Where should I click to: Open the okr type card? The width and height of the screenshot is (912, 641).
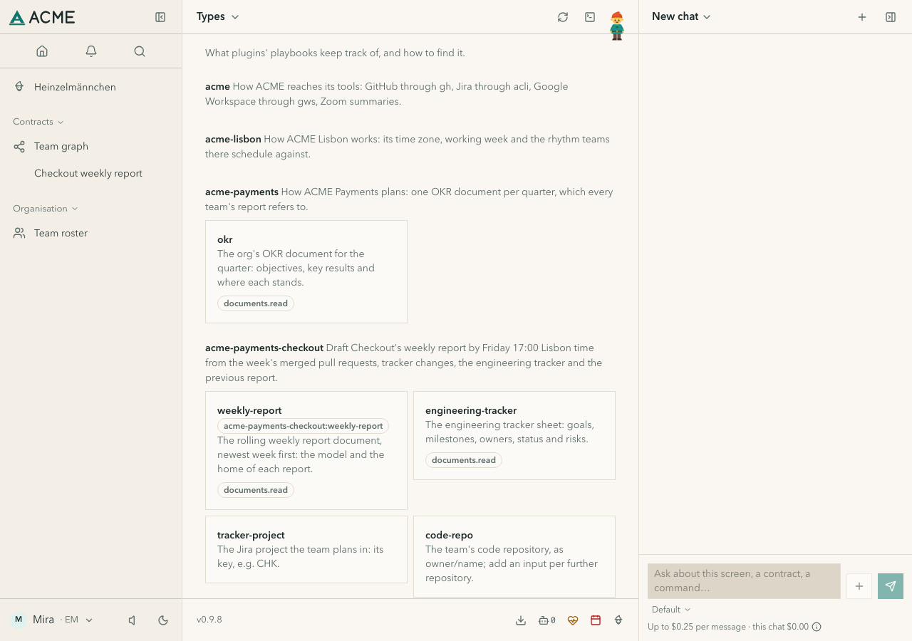[x=306, y=271]
